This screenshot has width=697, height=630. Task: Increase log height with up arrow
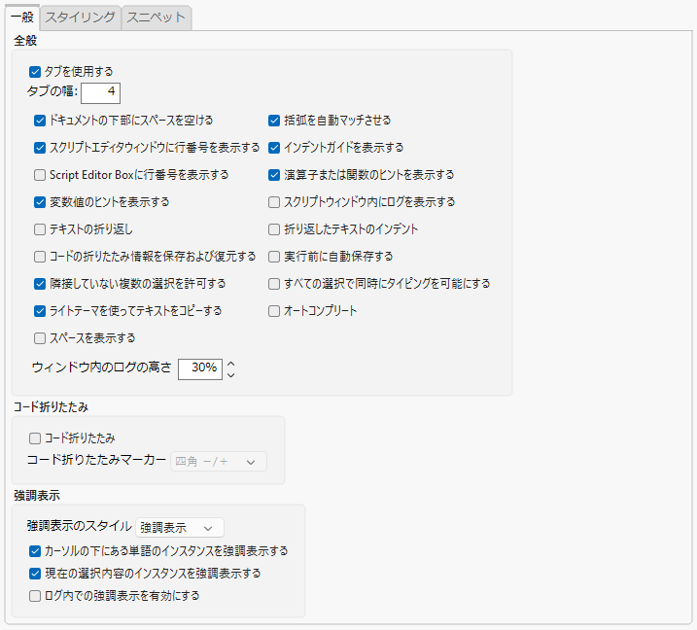(230, 364)
